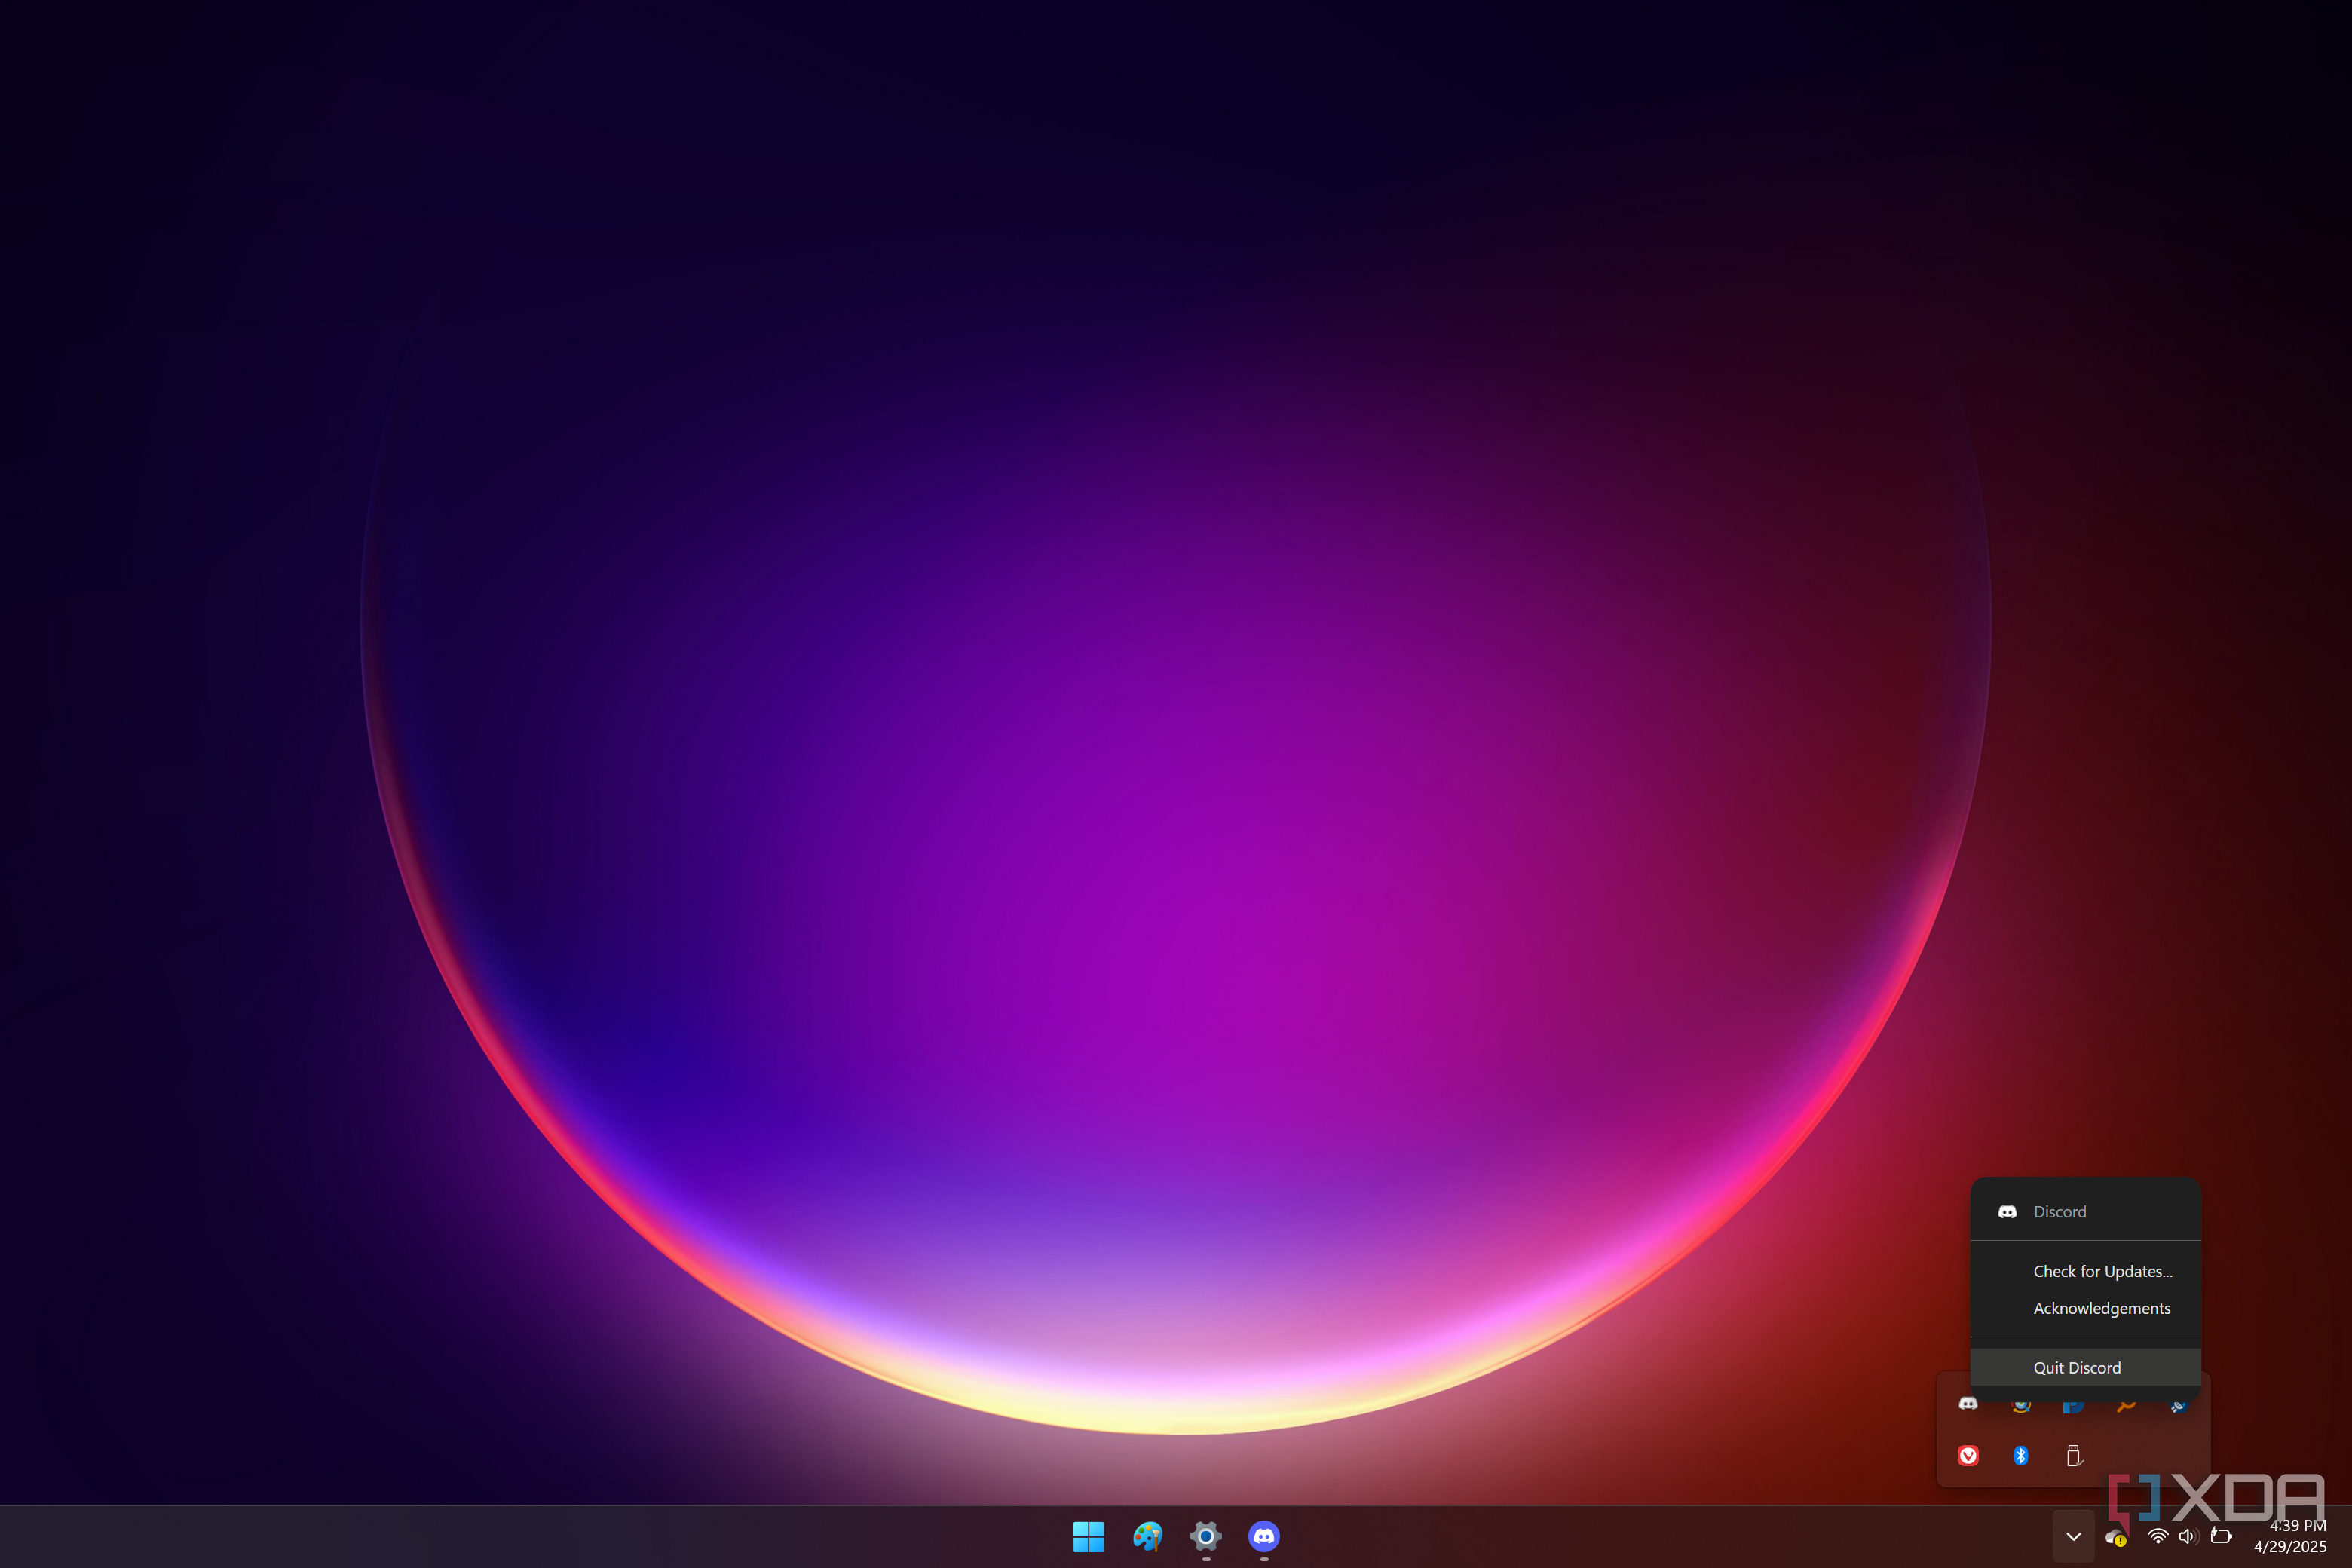Screen dimensions: 2352x1568
Task: Click the Discord header in tray menu
Action: click(x=2085, y=1211)
